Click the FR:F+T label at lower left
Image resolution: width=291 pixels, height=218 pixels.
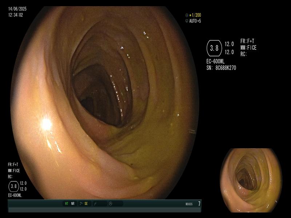point(13,165)
